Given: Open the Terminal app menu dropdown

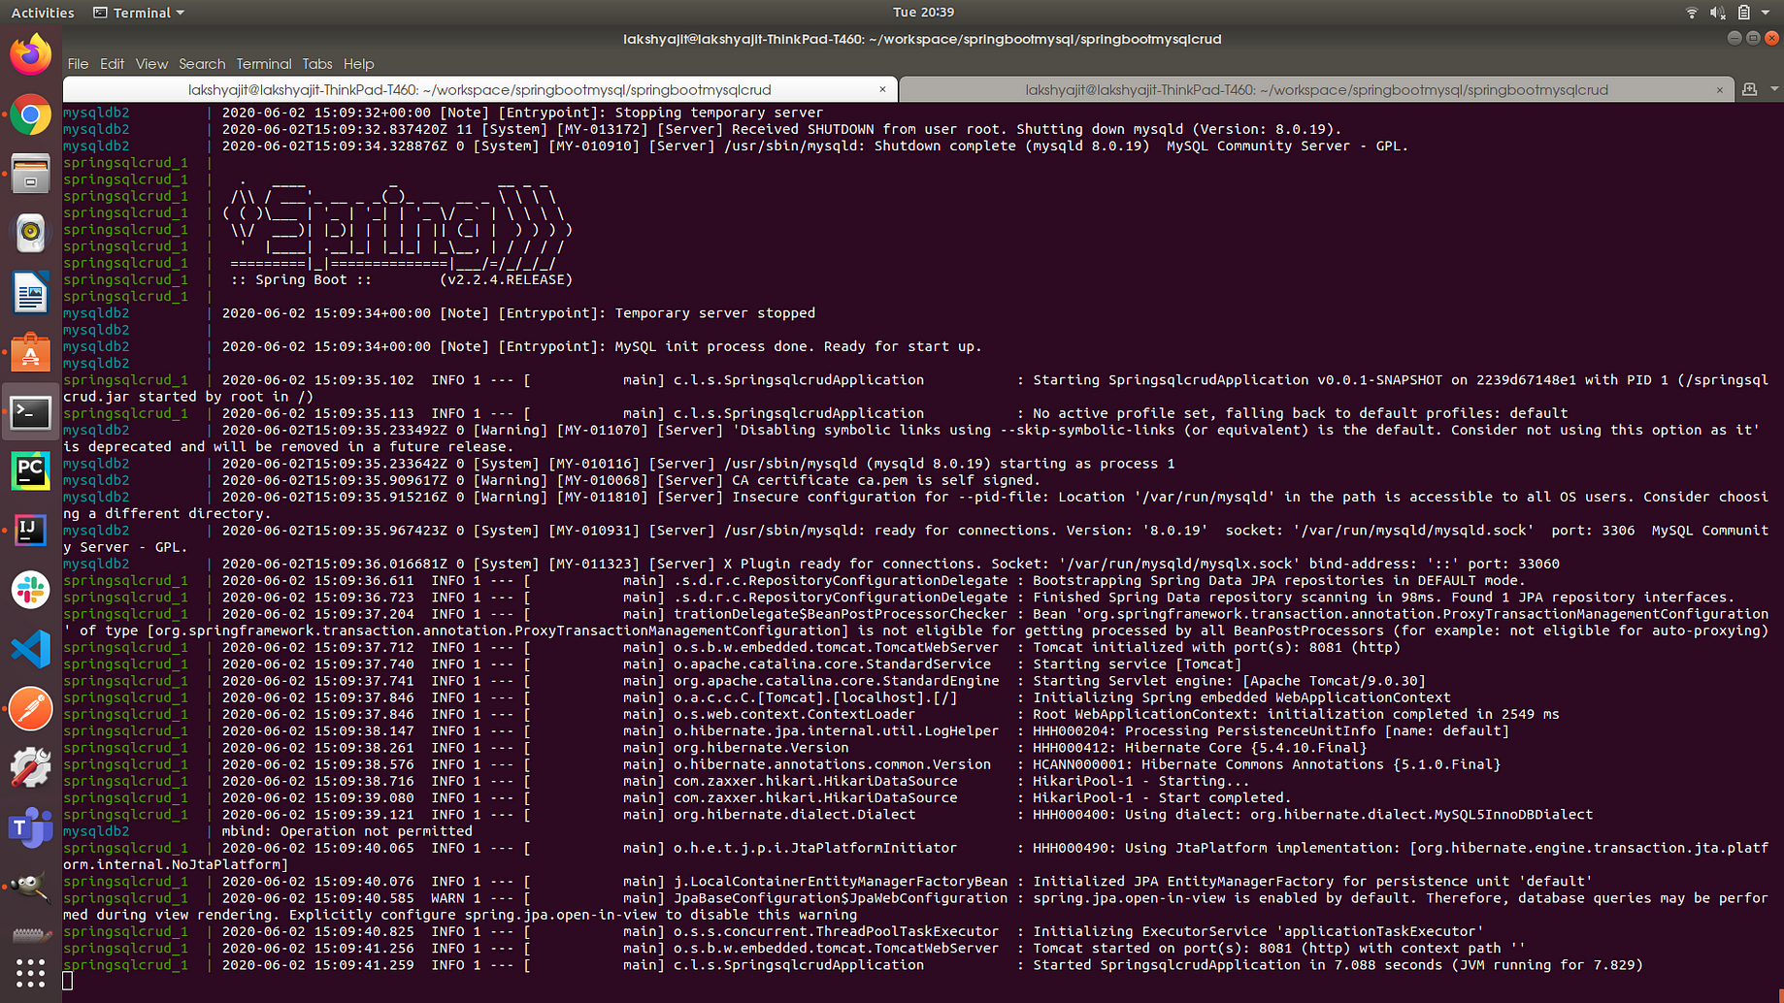Looking at the screenshot, I should pos(139,13).
